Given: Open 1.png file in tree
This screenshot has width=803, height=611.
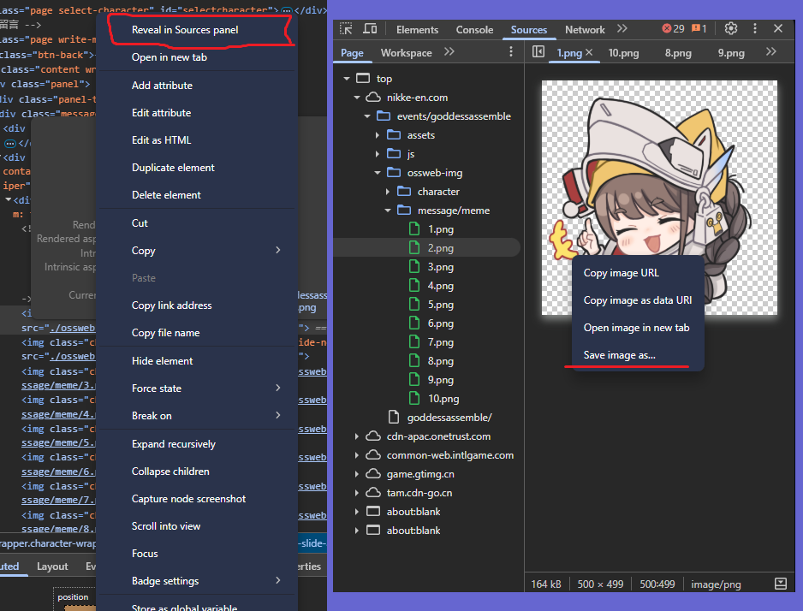Looking at the screenshot, I should [x=440, y=229].
